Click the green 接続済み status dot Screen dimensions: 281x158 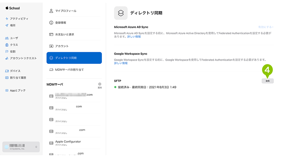click(115, 87)
